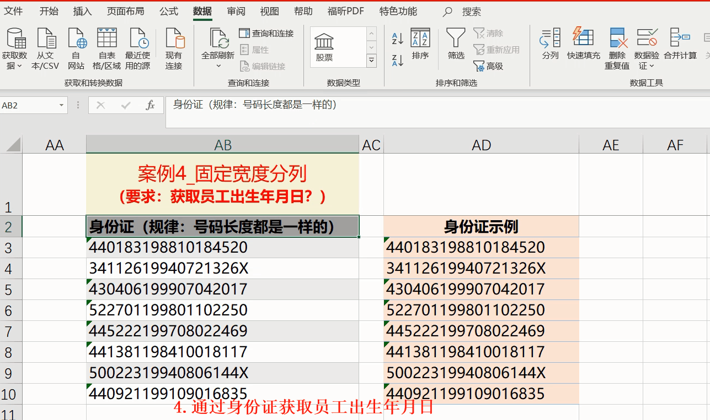This screenshot has height=420, width=710.
Task: Switch to the Home (开始) tab
Action: click(x=49, y=11)
